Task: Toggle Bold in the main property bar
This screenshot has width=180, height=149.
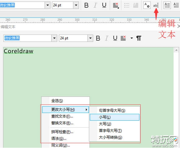Action: 86,5
